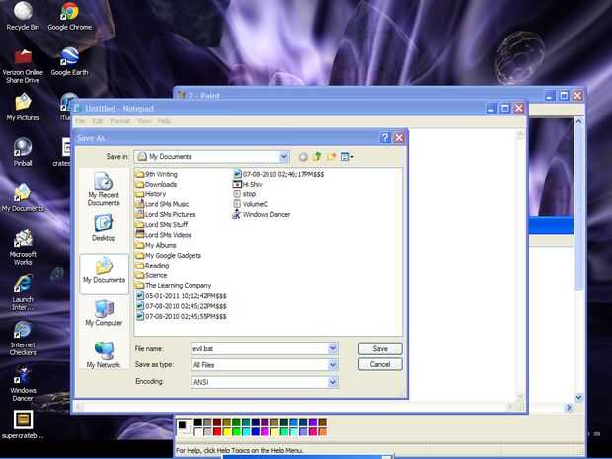Image resolution: width=612 pixels, height=459 pixels.
Task: Select the VolumeC file
Action: (251, 204)
